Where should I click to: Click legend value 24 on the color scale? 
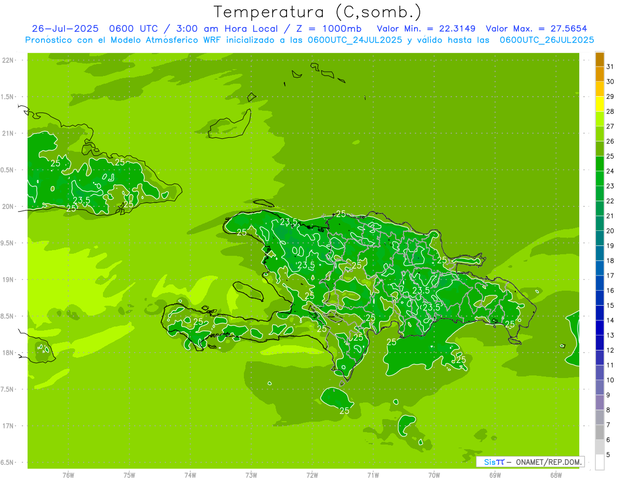(610, 171)
